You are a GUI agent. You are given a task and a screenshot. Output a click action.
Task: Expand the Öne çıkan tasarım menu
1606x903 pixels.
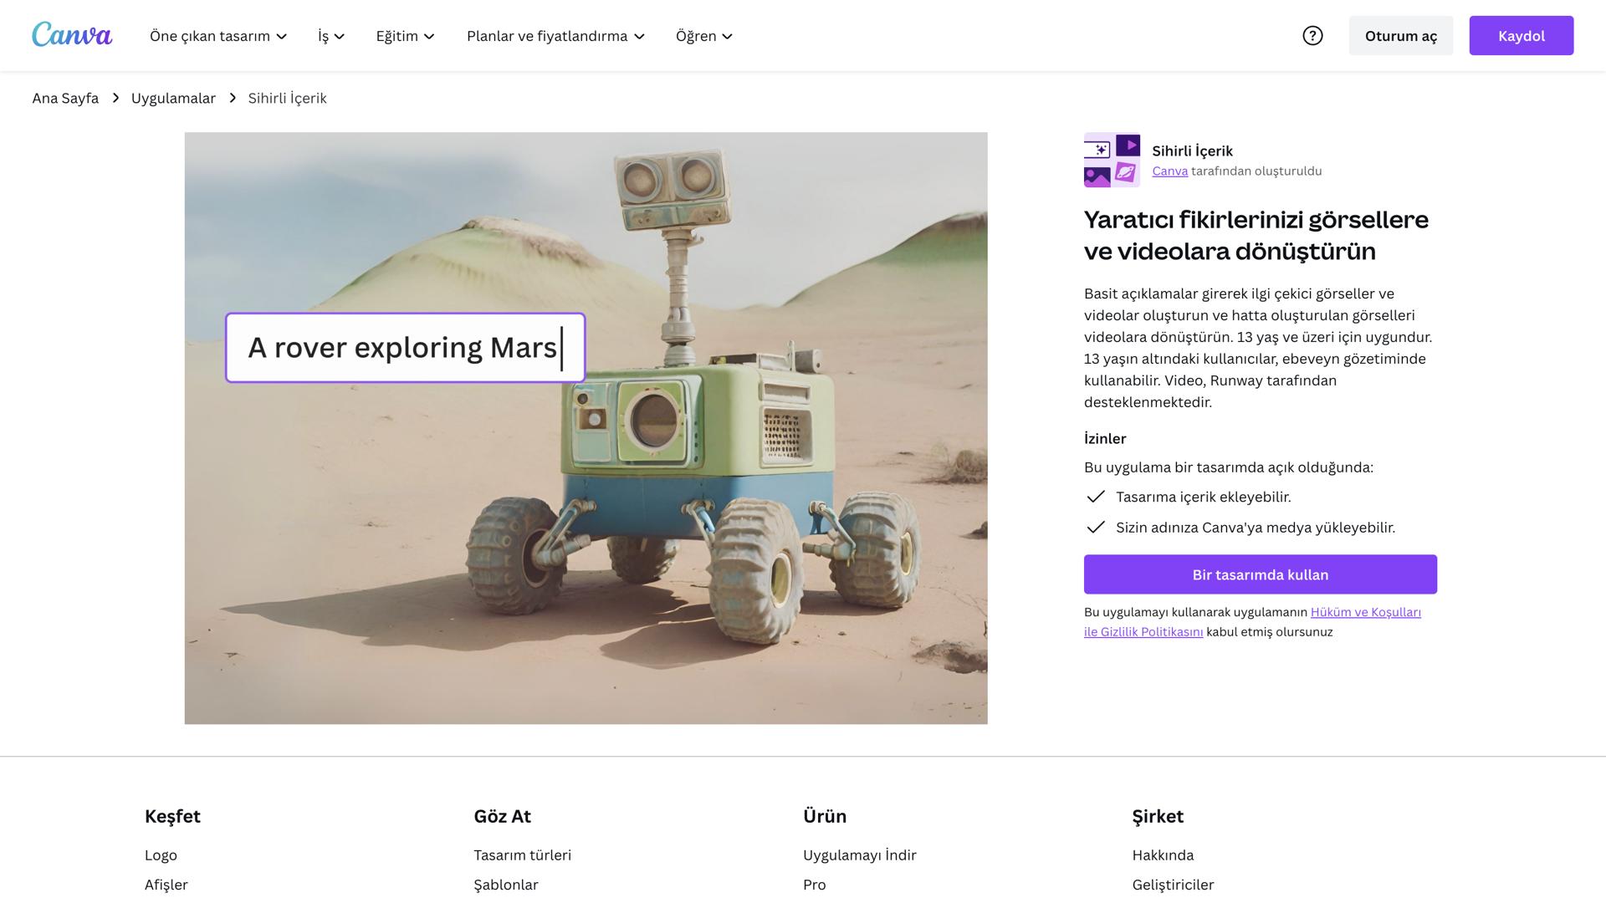click(218, 36)
